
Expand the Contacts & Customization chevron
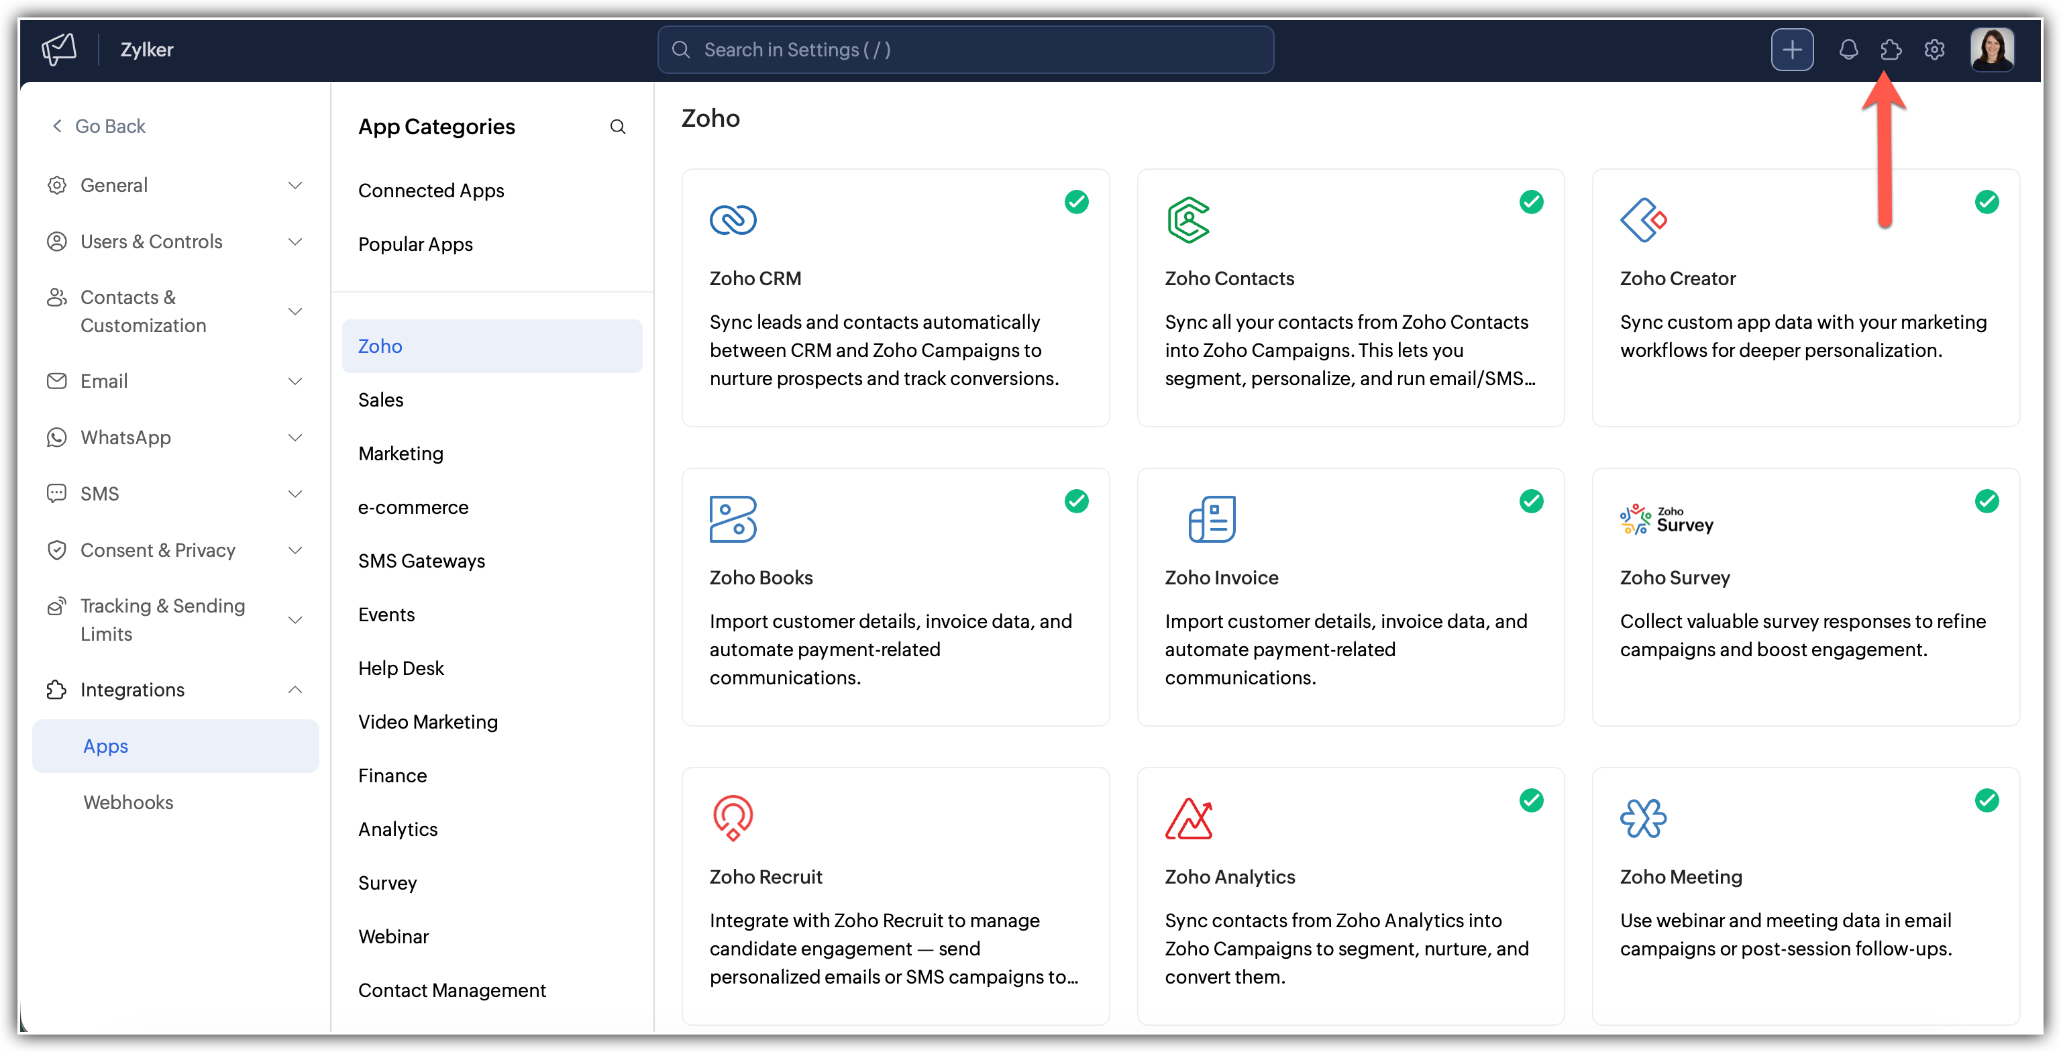[x=295, y=311]
